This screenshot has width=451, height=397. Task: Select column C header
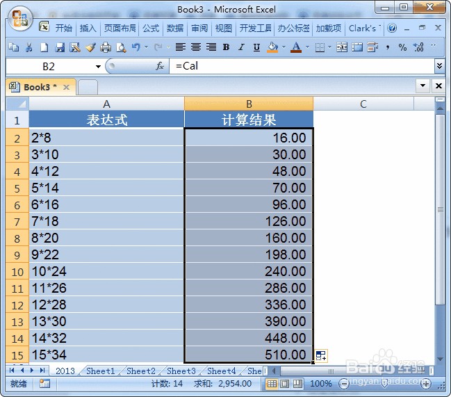(363, 104)
